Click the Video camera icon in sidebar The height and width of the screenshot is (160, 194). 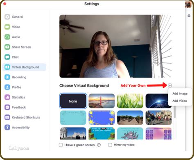coord(7,27)
